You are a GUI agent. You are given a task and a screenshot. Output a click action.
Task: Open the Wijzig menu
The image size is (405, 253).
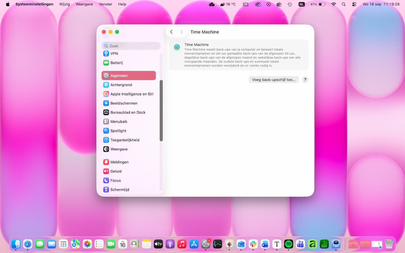pyautogui.click(x=64, y=4)
